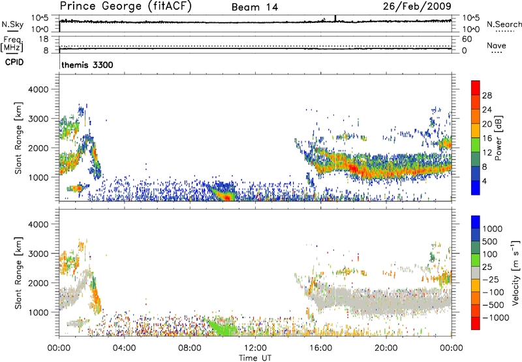Click the 'N.Search' legend label
This screenshot has height=362, width=522.
[x=504, y=24]
